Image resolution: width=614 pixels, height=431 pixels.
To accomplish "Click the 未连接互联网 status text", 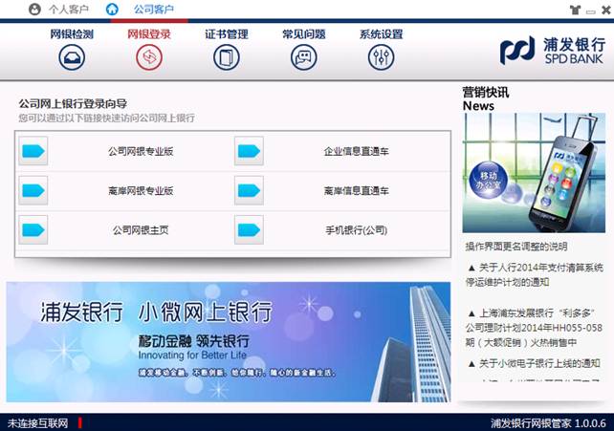I will point(37,423).
